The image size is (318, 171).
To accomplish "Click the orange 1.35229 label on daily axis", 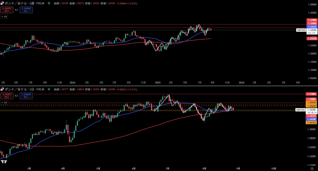I will 311,106.
